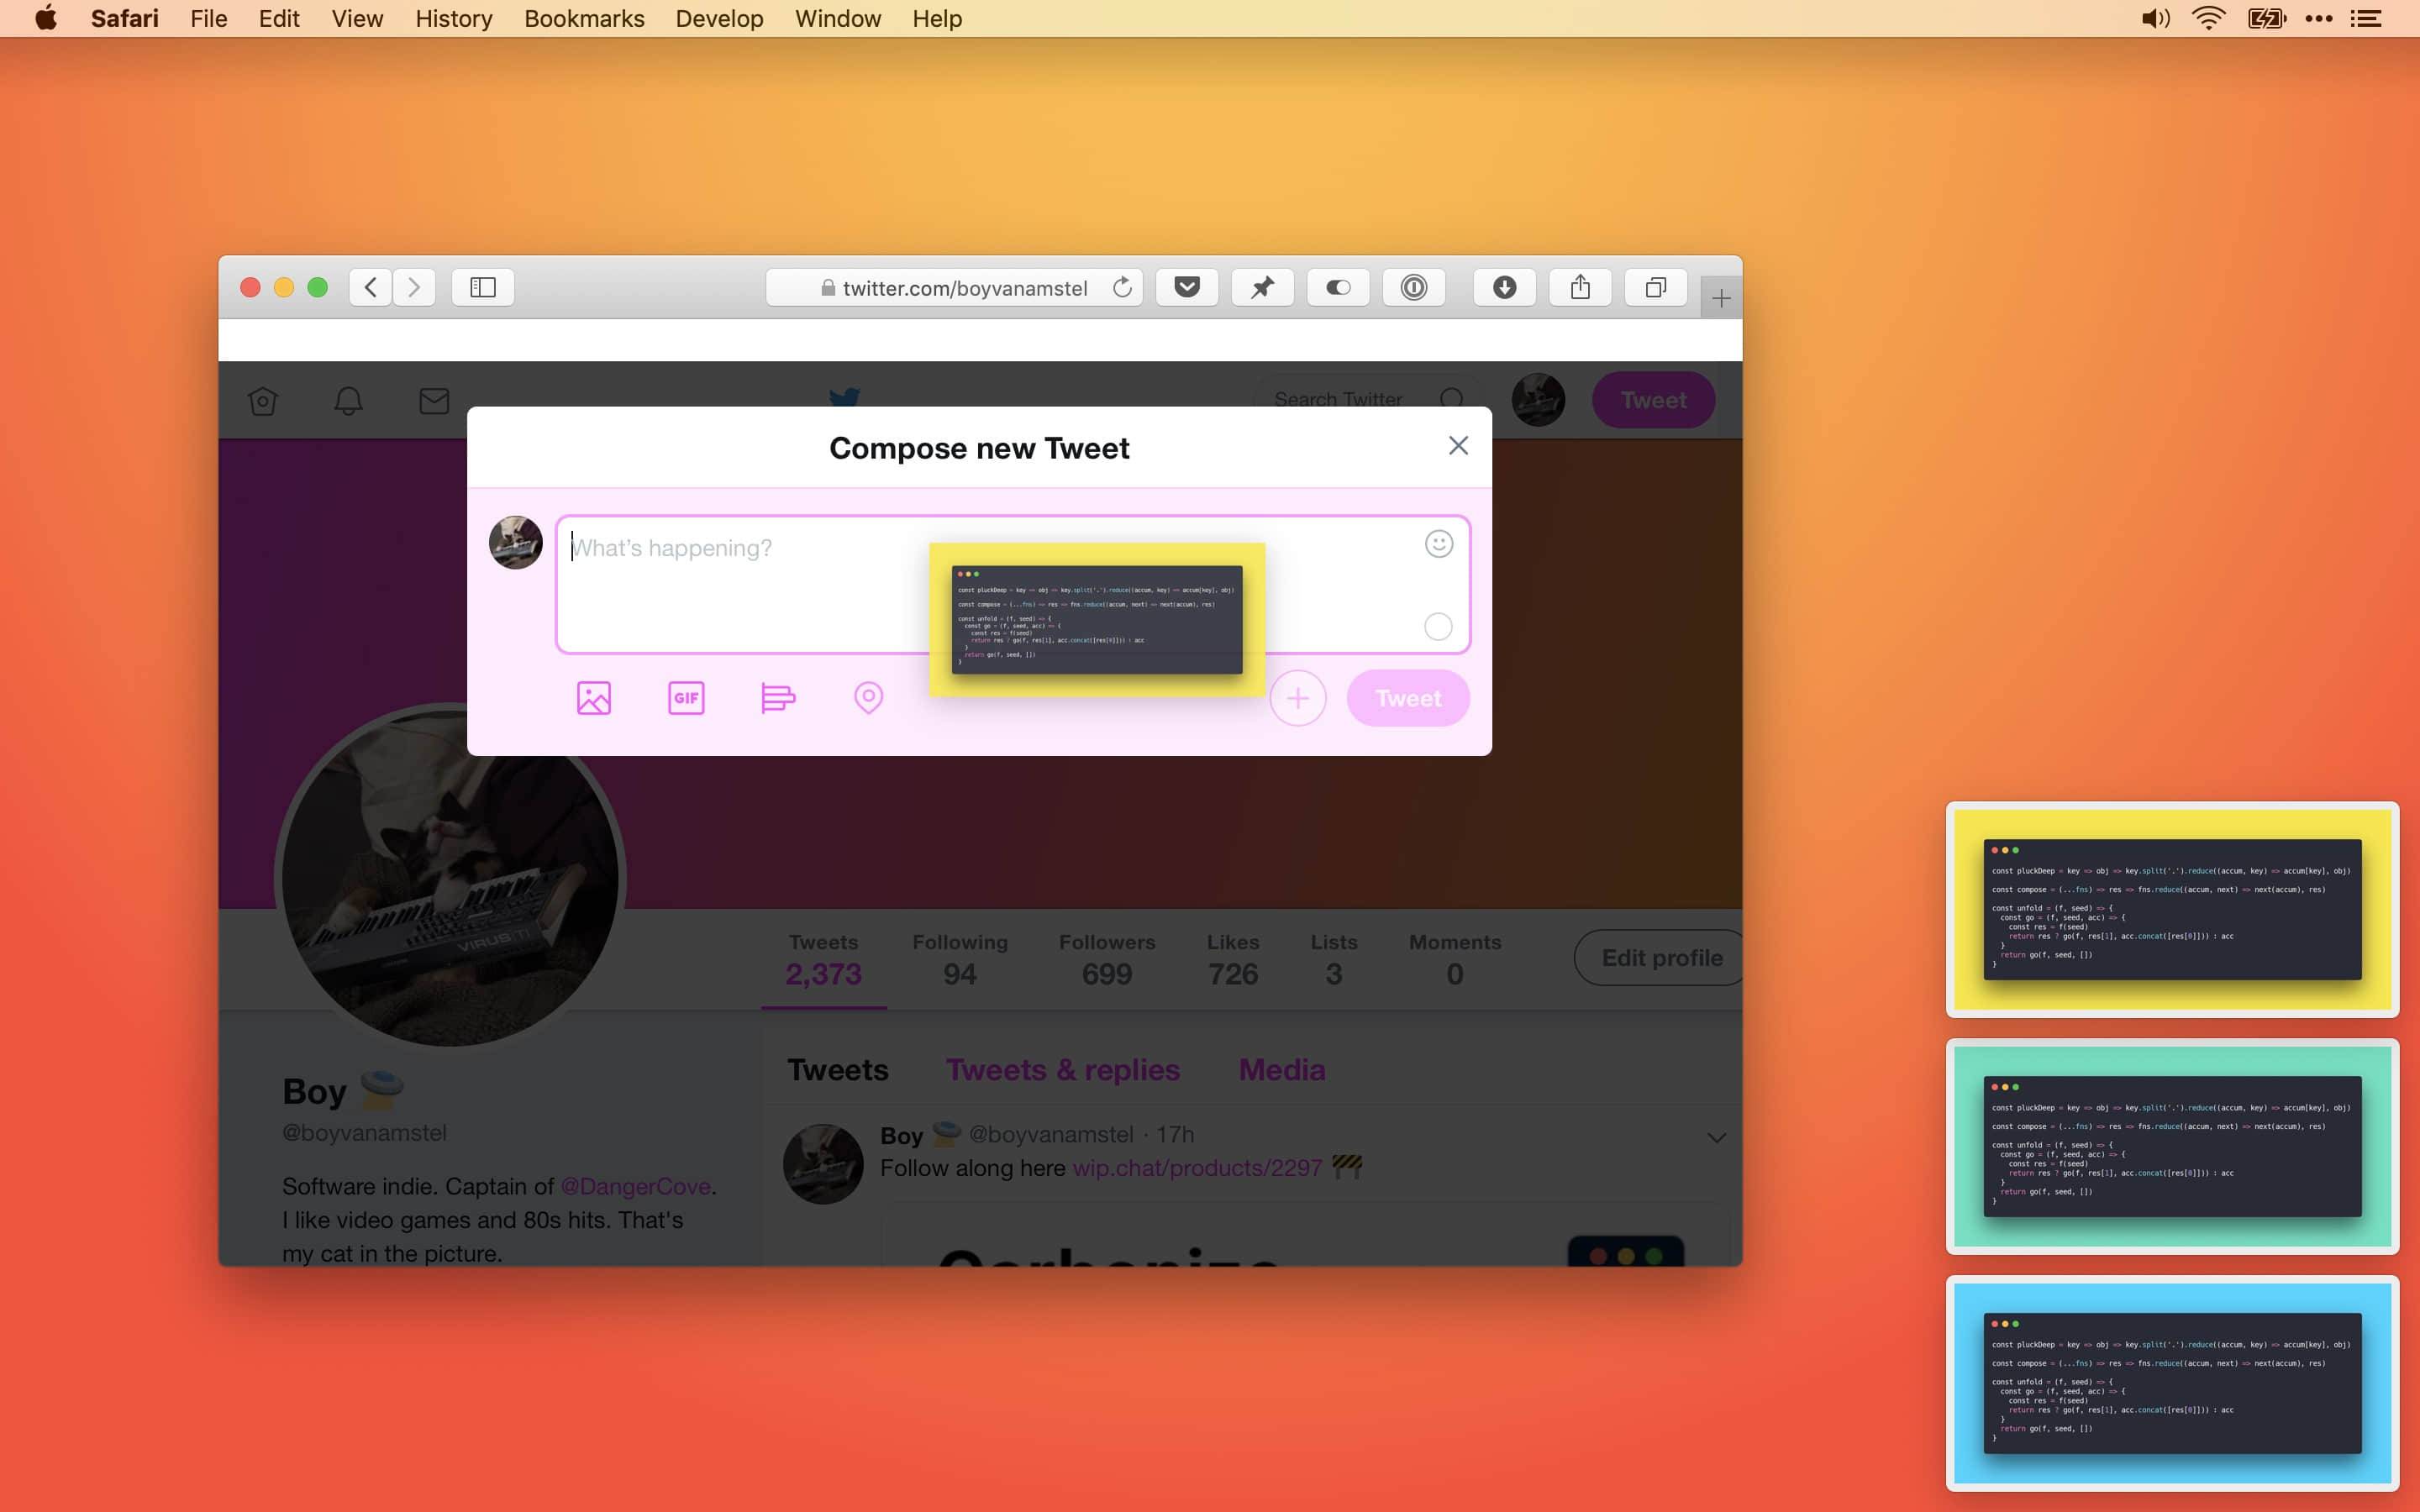This screenshot has width=2420, height=1512.
Task: Open the Lists 3 section
Action: pos(1334,960)
